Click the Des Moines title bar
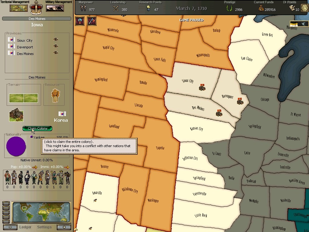 (37, 19)
